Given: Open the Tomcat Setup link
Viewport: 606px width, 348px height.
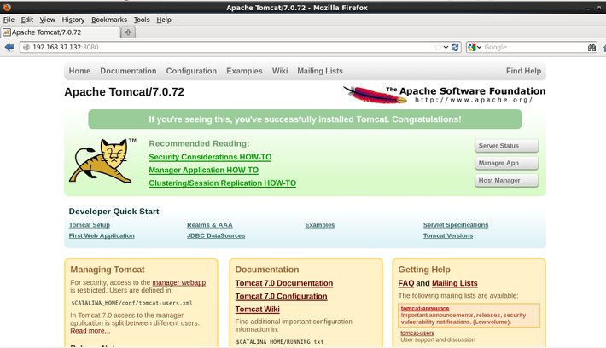Looking at the screenshot, I should [x=90, y=225].
